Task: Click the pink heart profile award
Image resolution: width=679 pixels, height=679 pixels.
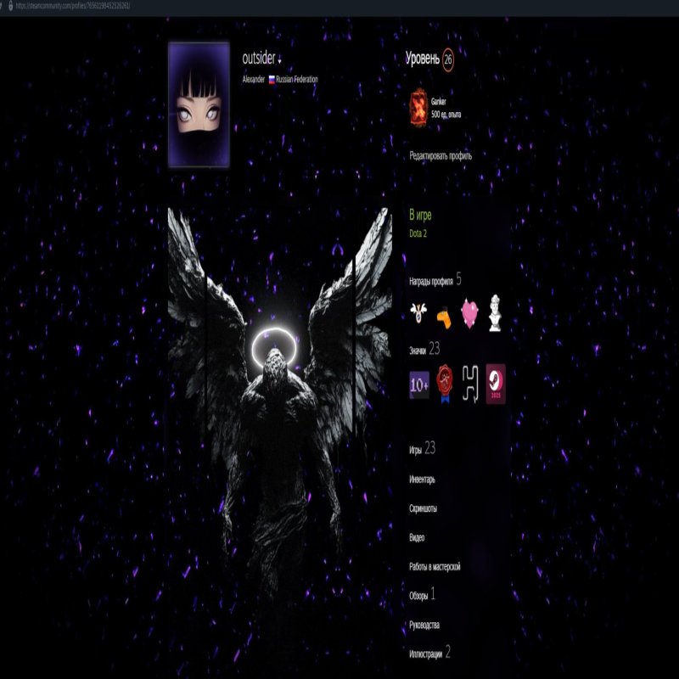Action: (470, 314)
